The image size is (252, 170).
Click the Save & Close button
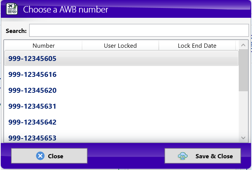click(x=203, y=156)
